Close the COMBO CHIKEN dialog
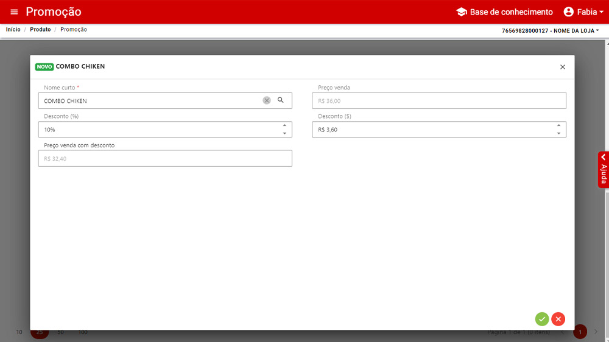Image resolution: width=609 pixels, height=342 pixels. click(x=562, y=67)
